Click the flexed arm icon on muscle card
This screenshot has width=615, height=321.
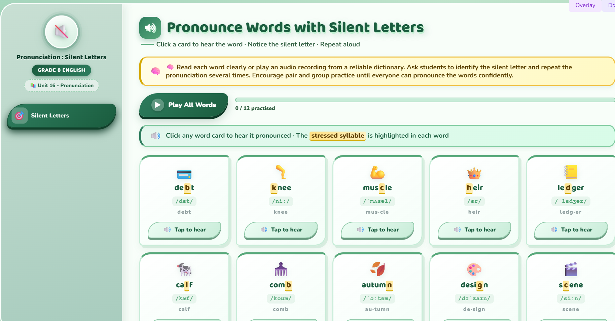(377, 172)
